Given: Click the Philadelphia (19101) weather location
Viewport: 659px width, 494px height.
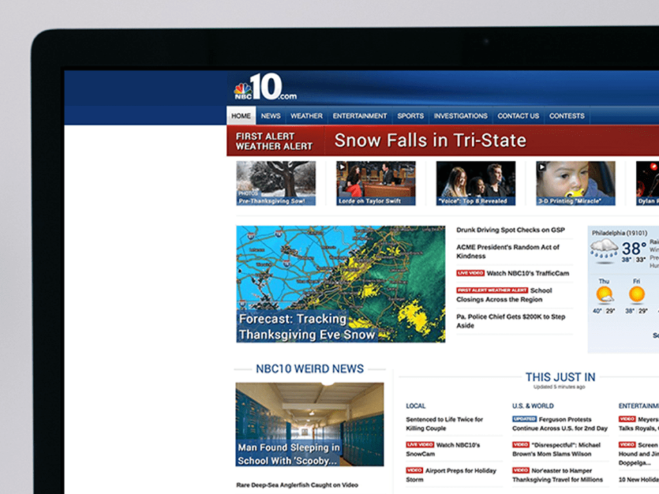Looking at the screenshot, I should (620, 233).
